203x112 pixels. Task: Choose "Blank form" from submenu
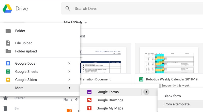(172, 96)
